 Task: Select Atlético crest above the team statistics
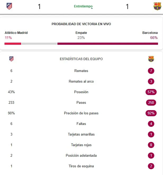click(11, 59)
